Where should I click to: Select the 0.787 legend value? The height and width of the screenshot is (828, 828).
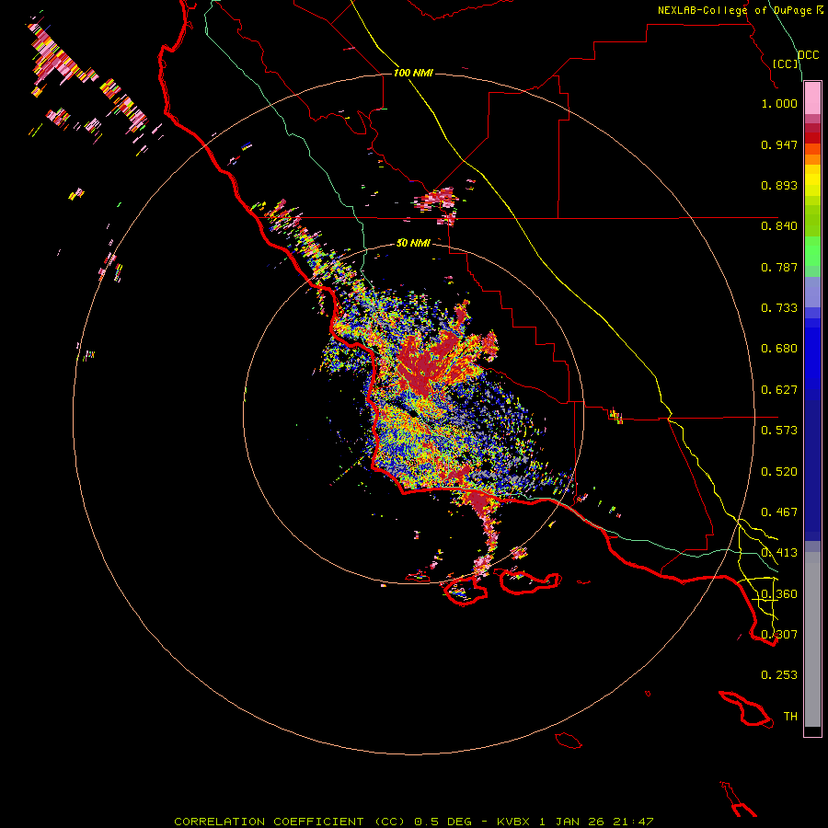click(x=779, y=267)
